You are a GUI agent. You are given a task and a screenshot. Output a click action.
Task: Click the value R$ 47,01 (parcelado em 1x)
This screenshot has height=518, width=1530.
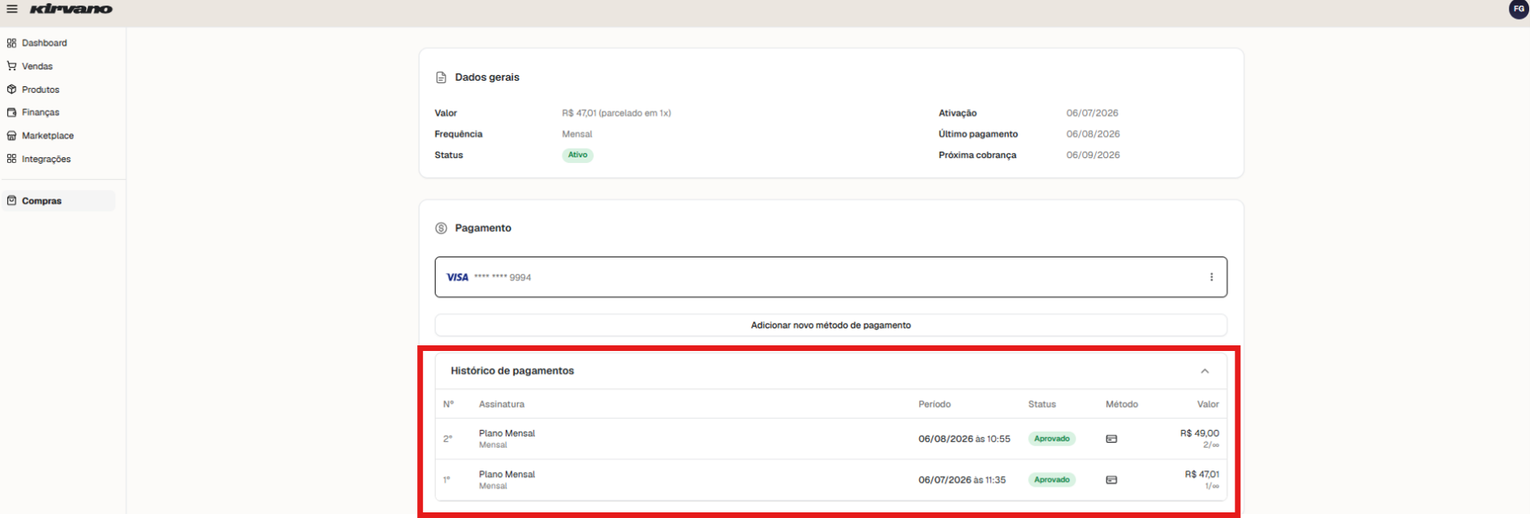point(617,113)
